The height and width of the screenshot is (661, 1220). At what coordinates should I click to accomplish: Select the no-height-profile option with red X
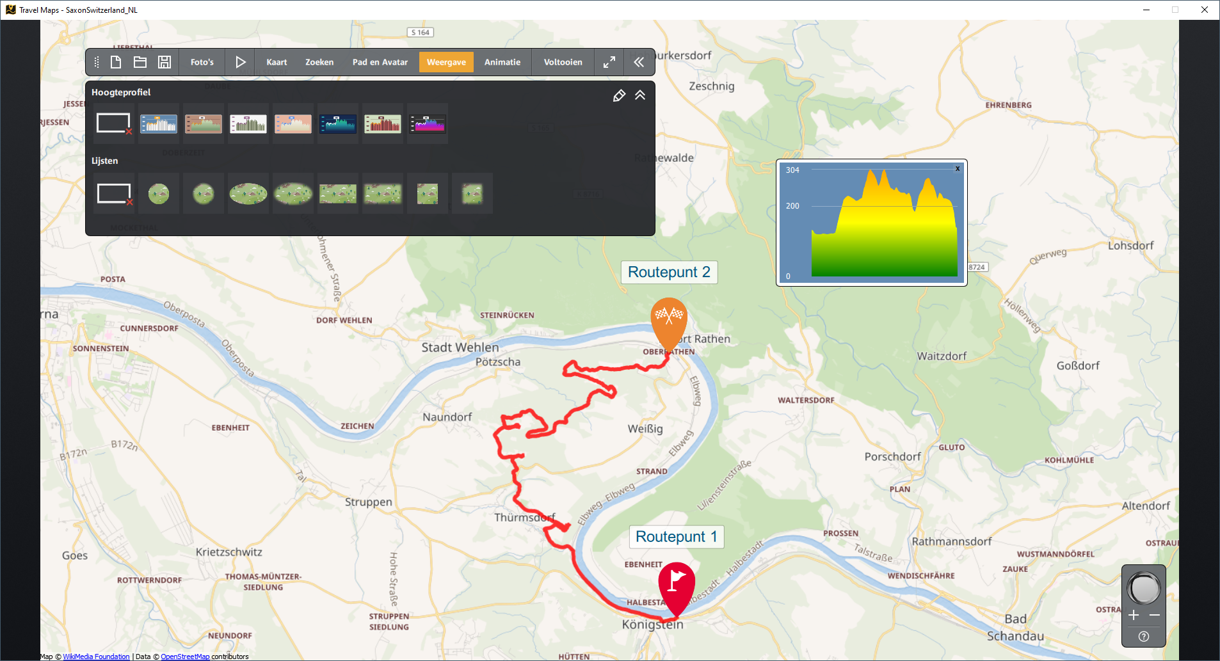tap(114, 123)
